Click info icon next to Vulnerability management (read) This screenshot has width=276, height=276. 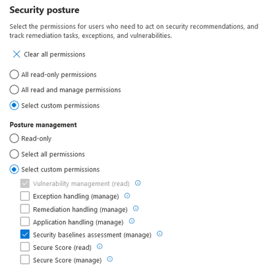pos(138,183)
